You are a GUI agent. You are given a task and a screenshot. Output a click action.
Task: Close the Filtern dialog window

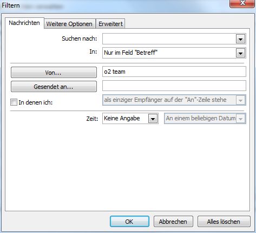tap(242, 3)
